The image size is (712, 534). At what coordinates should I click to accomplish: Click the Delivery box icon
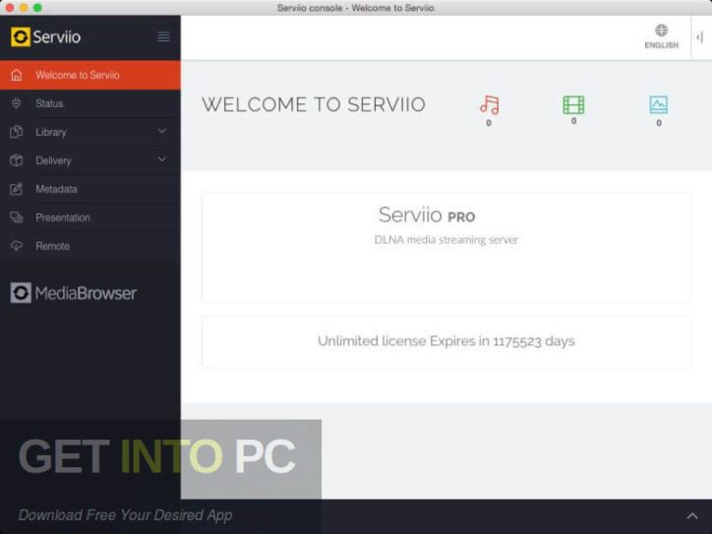pyautogui.click(x=17, y=160)
